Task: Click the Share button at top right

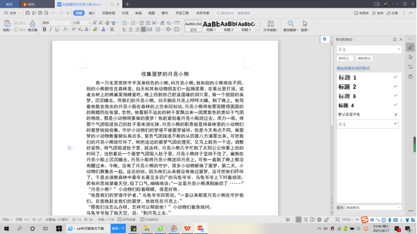Action: 392,13
